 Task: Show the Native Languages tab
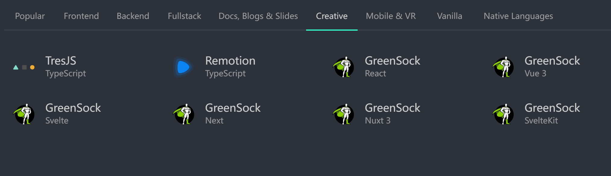[518, 16]
